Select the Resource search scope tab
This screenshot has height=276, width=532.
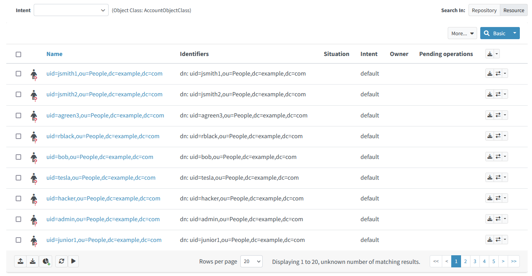(514, 10)
